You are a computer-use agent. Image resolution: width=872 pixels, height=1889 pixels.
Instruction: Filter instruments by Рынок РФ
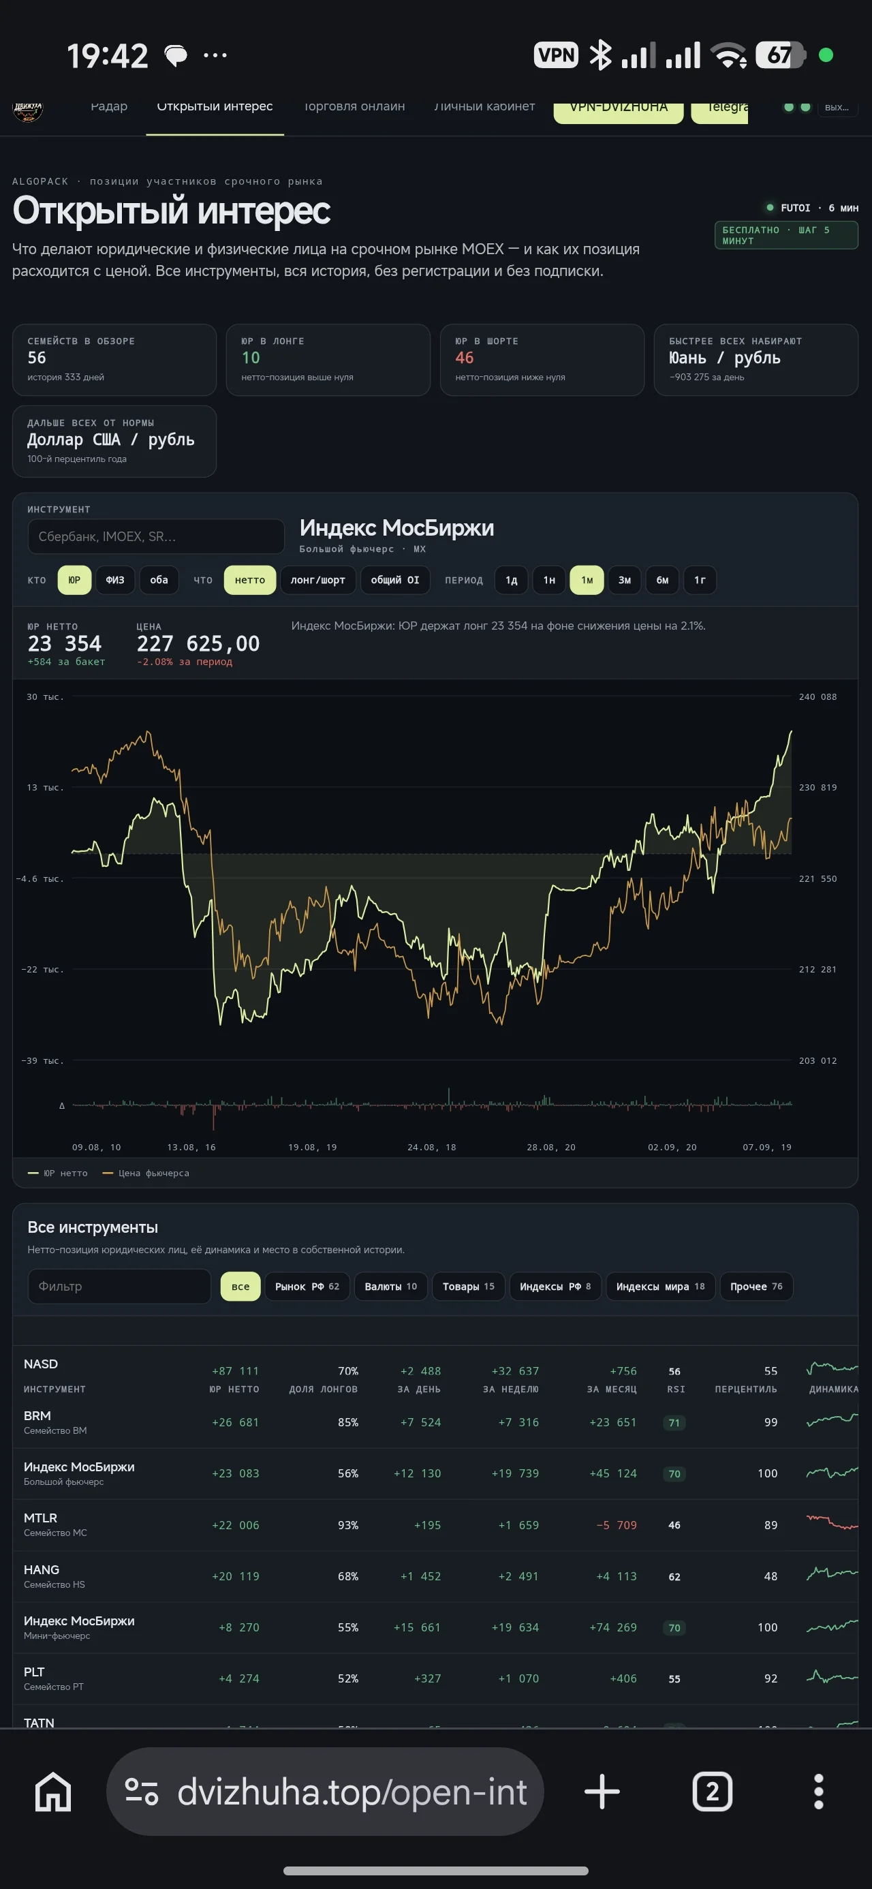[307, 1286]
